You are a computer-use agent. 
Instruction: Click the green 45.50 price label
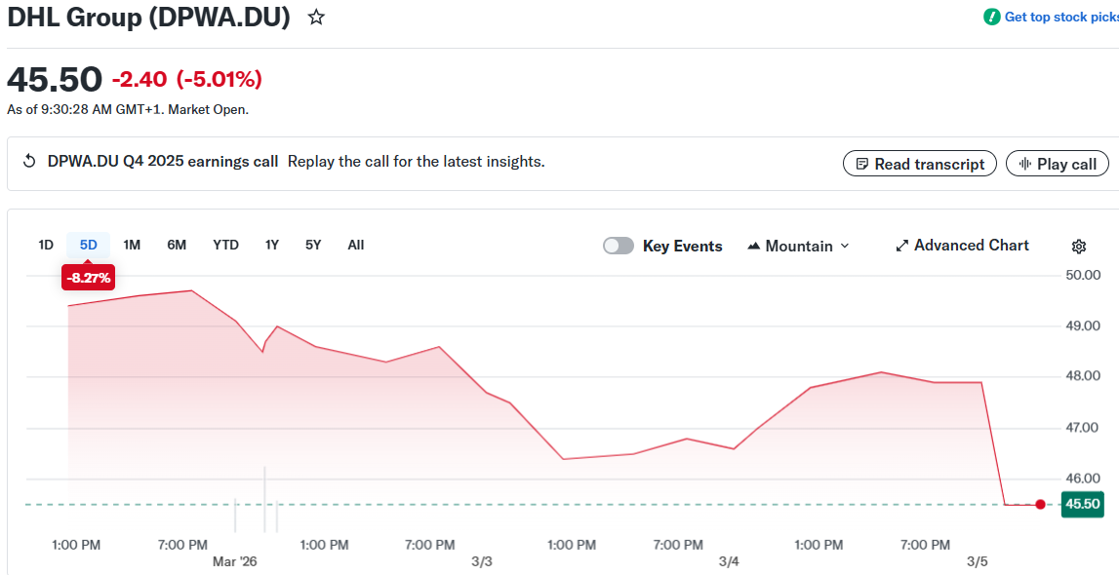tap(1082, 504)
